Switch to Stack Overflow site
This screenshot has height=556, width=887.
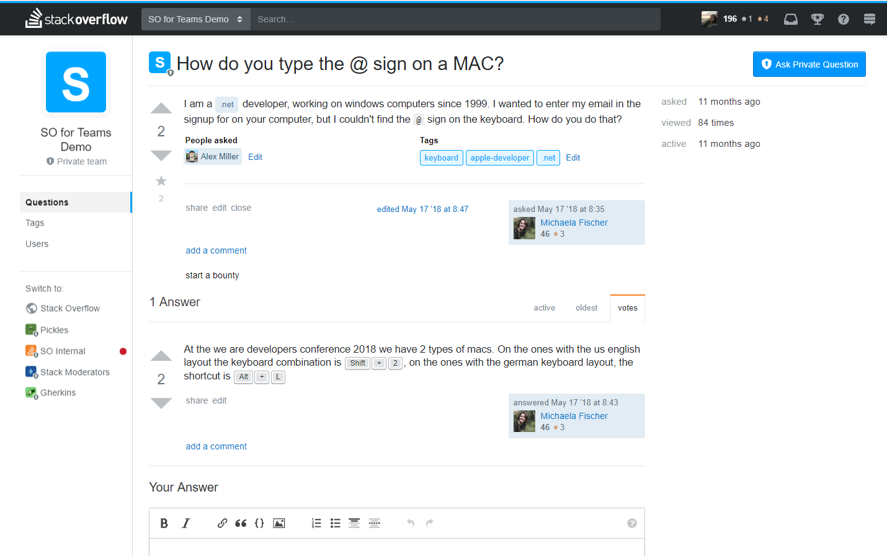(63, 309)
